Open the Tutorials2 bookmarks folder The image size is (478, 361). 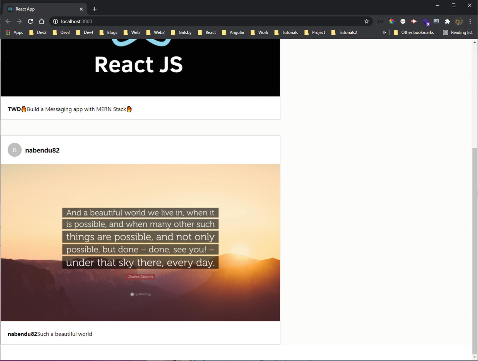344,32
